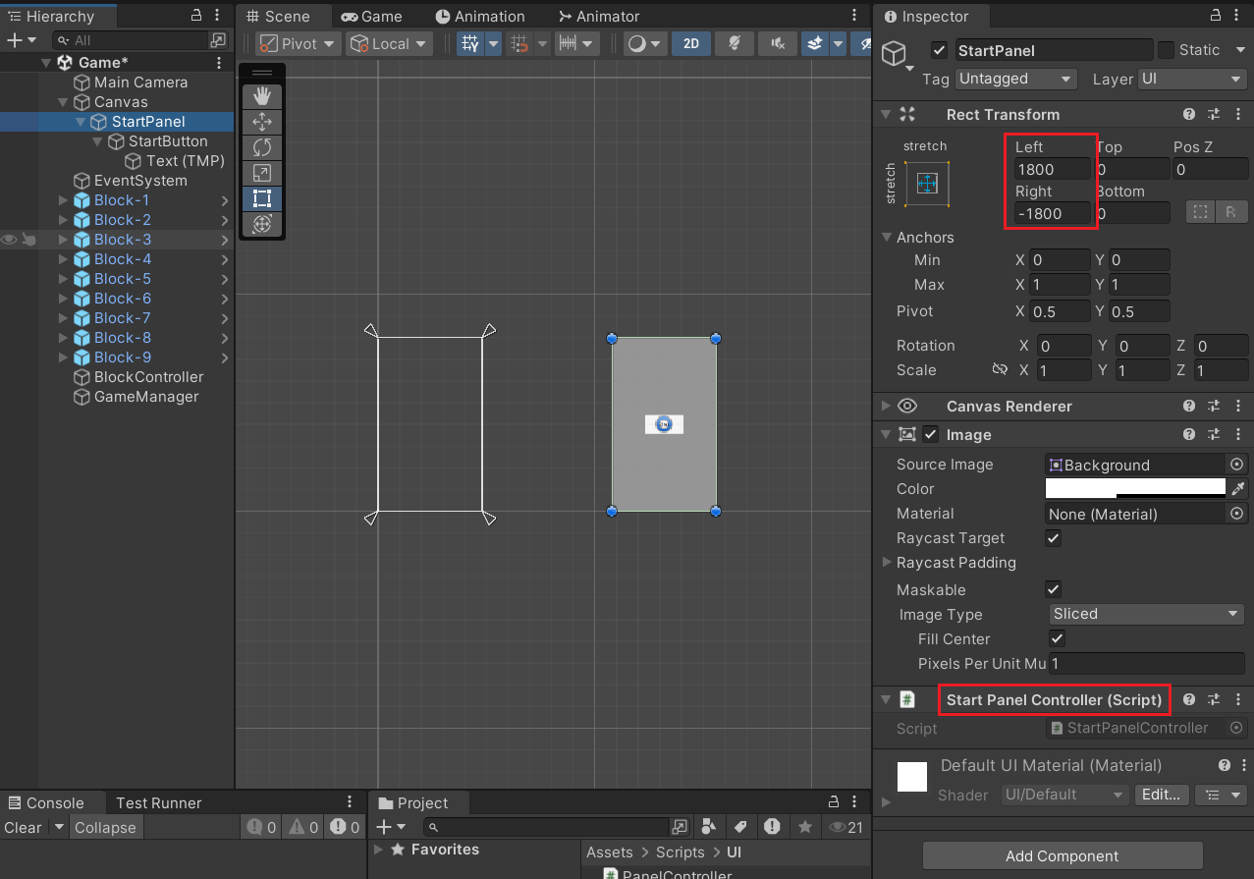The width and height of the screenshot is (1254, 879).
Task: Pick color with the eyedropper icon
Action: click(1238, 489)
